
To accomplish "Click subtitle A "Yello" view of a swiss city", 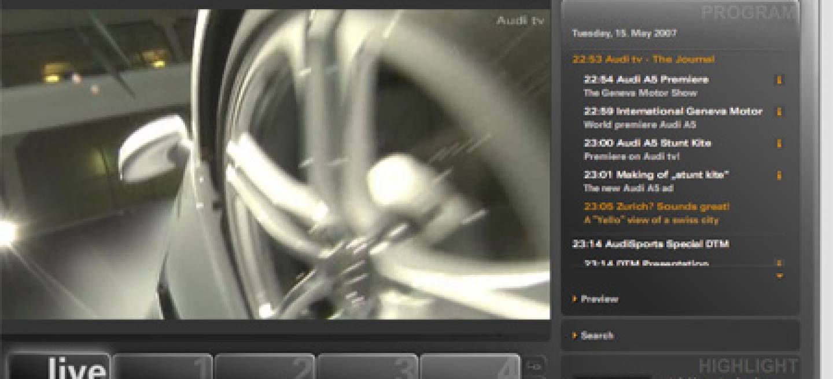I will point(651,220).
